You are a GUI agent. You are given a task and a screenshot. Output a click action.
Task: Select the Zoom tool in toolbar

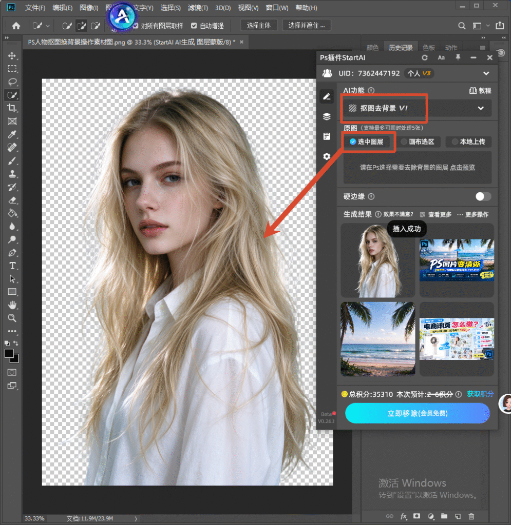pyautogui.click(x=12, y=318)
